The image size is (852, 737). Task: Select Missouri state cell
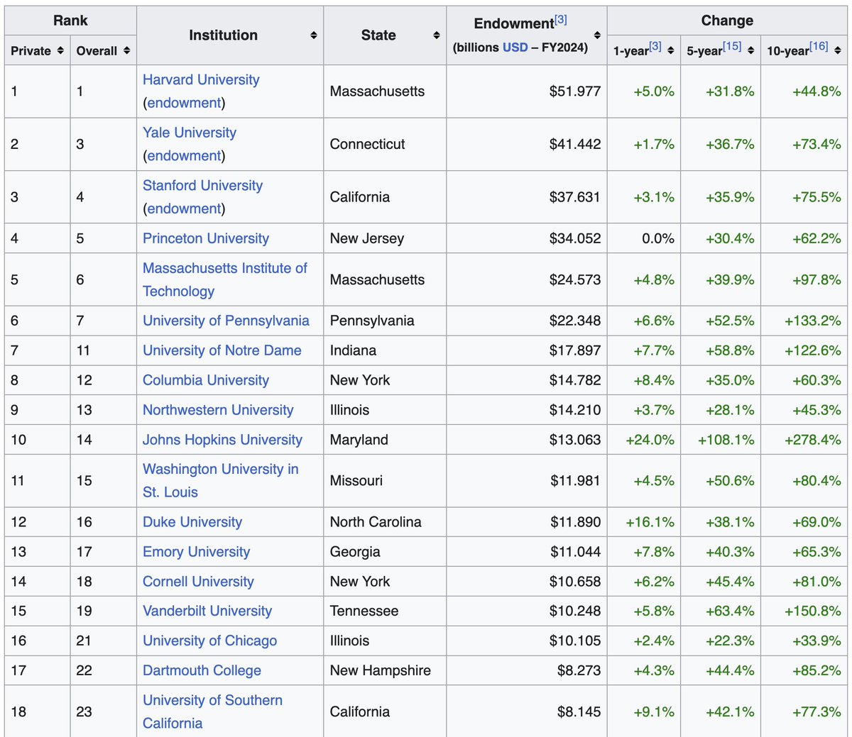(385, 481)
